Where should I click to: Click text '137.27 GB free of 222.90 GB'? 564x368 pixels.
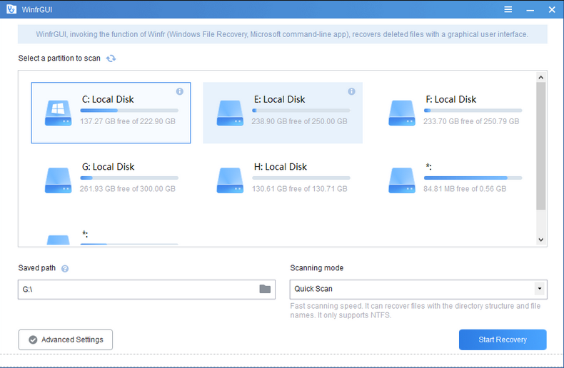(128, 121)
